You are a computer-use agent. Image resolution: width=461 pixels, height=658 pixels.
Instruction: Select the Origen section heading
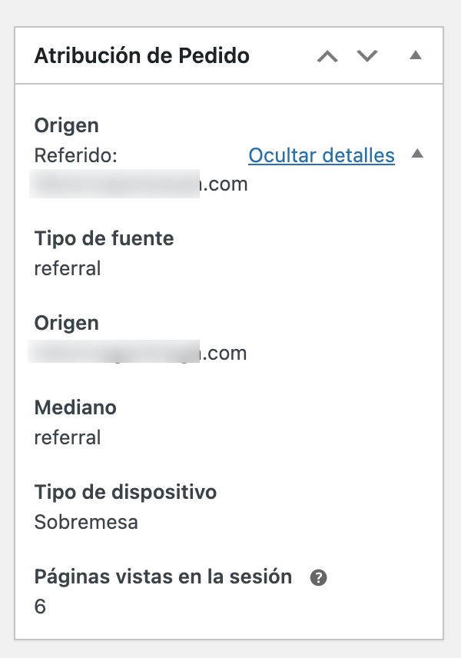pos(66,125)
